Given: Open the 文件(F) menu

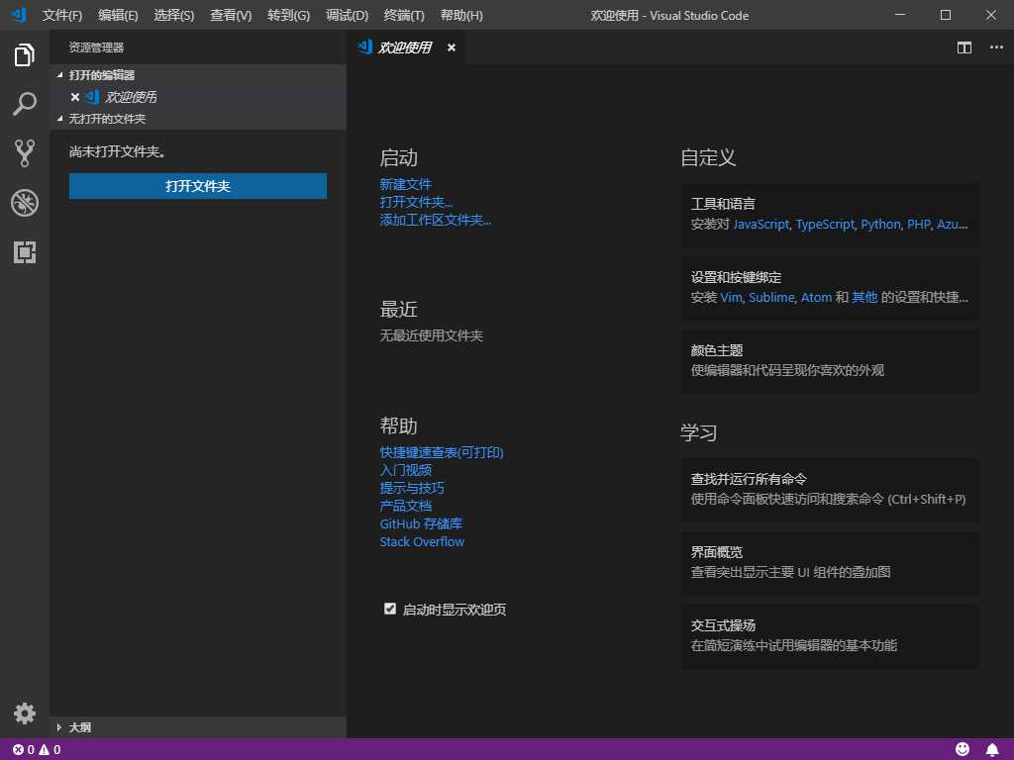Looking at the screenshot, I should (x=62, y=15).
